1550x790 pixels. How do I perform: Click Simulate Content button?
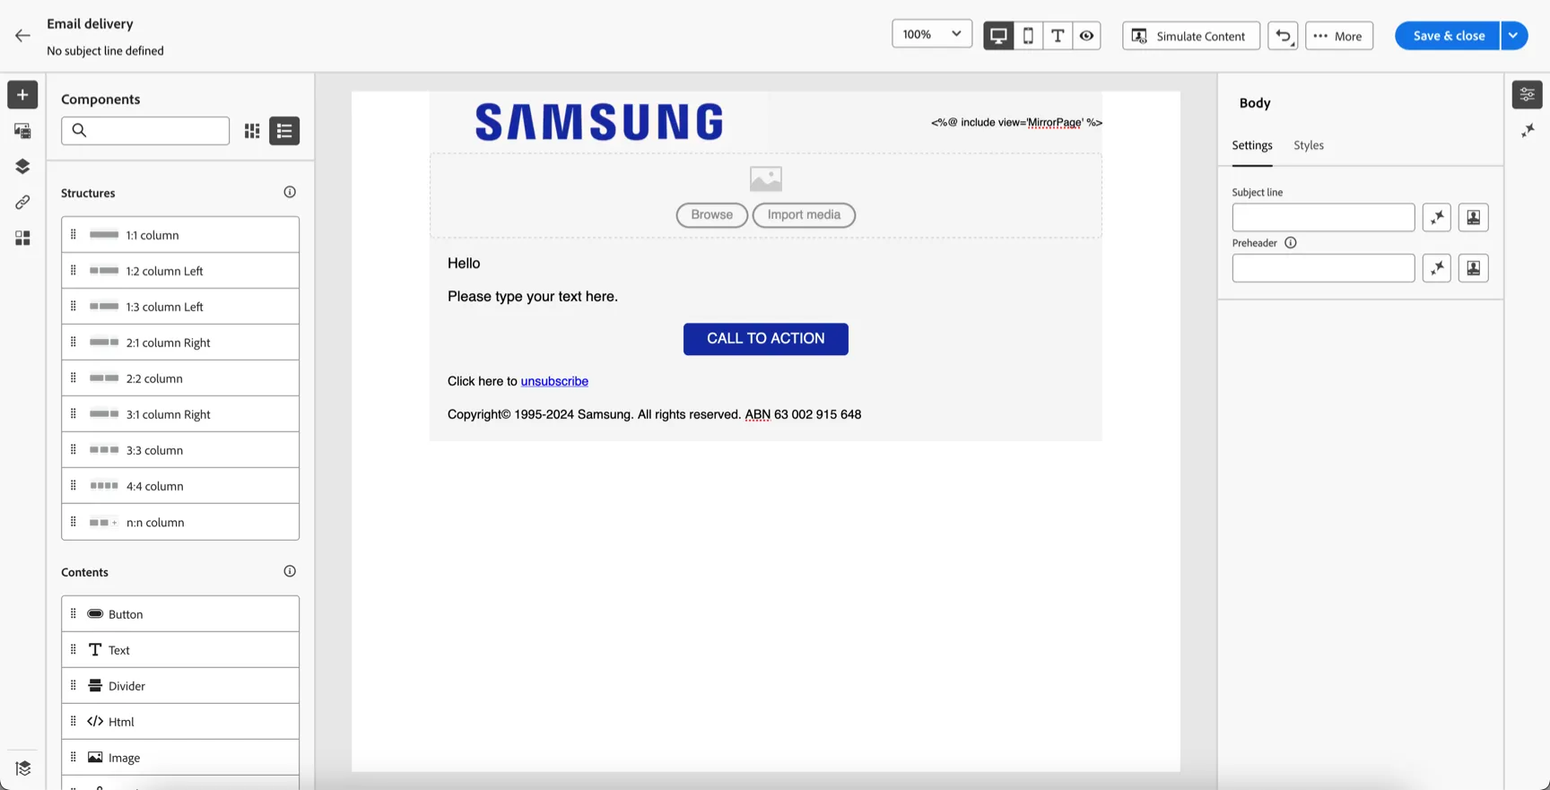point(1191,36)
